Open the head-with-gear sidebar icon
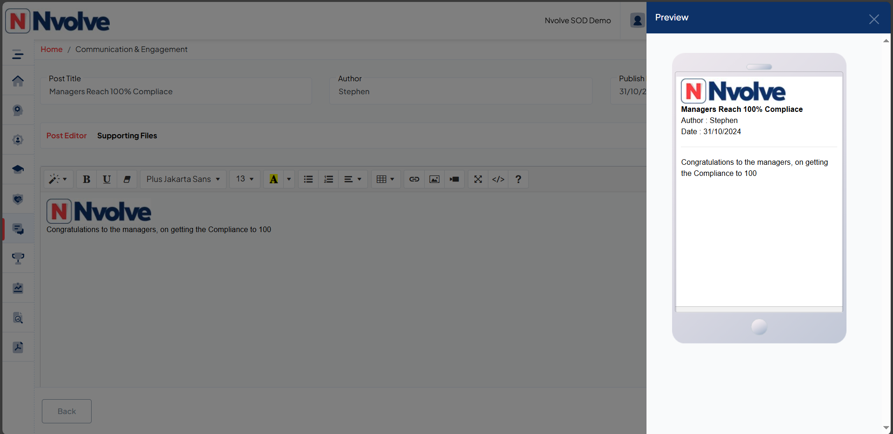The height and width of the screenshot is (434, 893). pyautogui.click(x=18, y=110)
